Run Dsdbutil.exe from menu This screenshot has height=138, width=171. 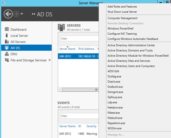pos(115,87)
